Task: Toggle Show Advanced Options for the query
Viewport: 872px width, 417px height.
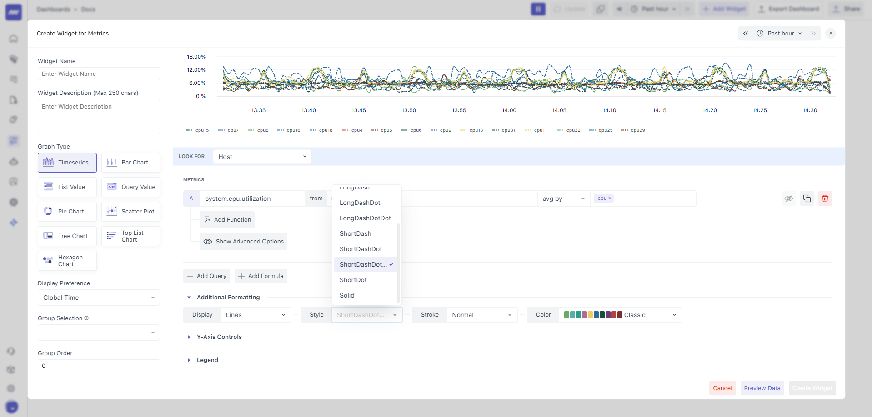Action: click(243, 241)
